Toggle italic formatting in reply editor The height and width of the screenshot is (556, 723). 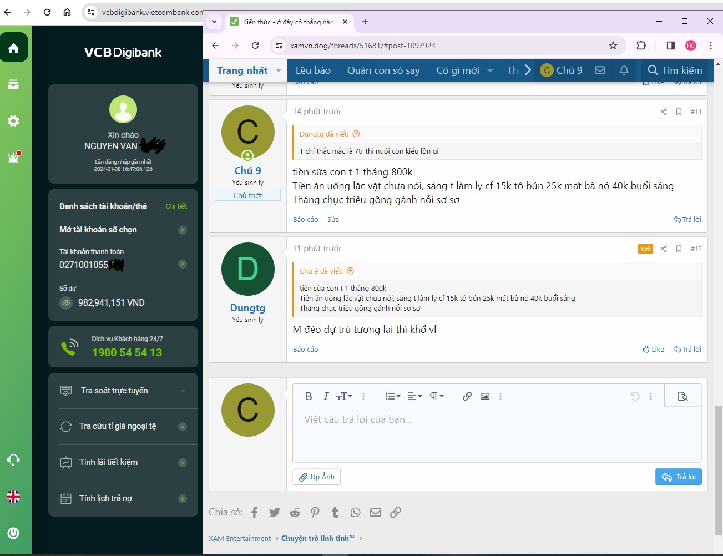326,396
